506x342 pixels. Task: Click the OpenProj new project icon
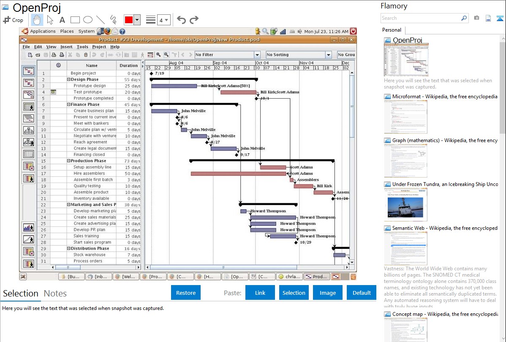click(30, 55)
